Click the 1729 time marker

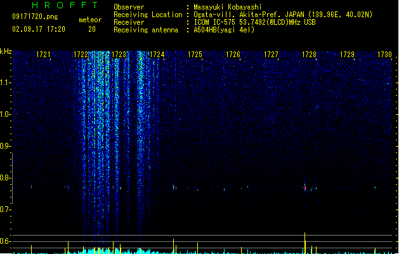point(347,55)
